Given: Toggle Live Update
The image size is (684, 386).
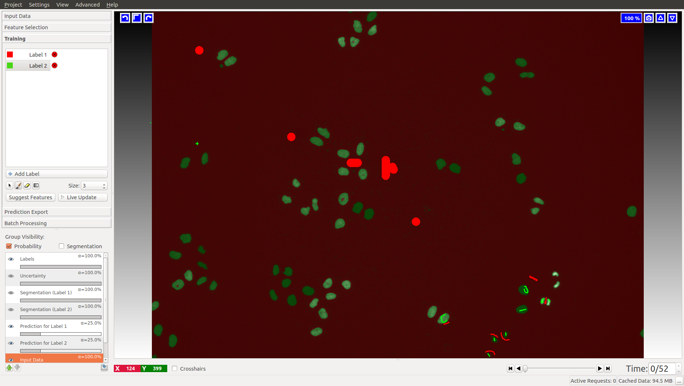Looking at the screenshot, I should click(x=83, y=197).
